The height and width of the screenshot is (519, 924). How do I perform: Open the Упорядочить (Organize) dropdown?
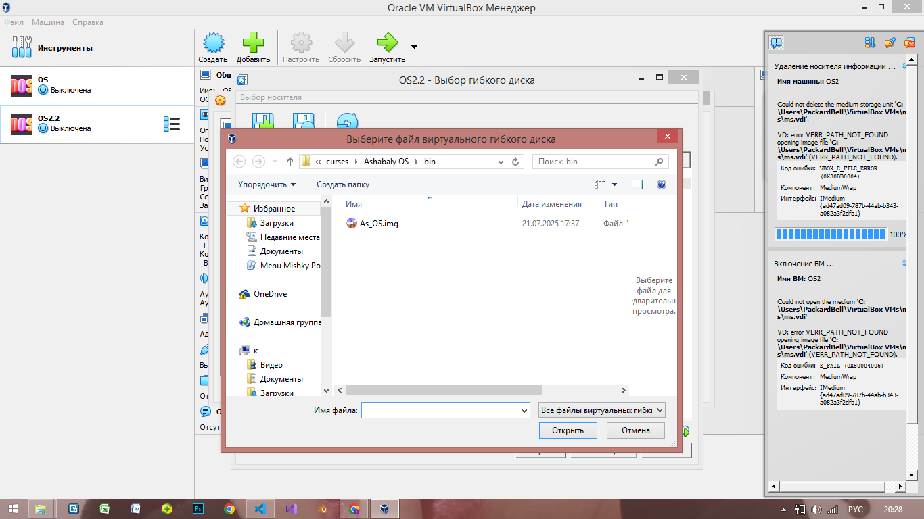(267, 184)
